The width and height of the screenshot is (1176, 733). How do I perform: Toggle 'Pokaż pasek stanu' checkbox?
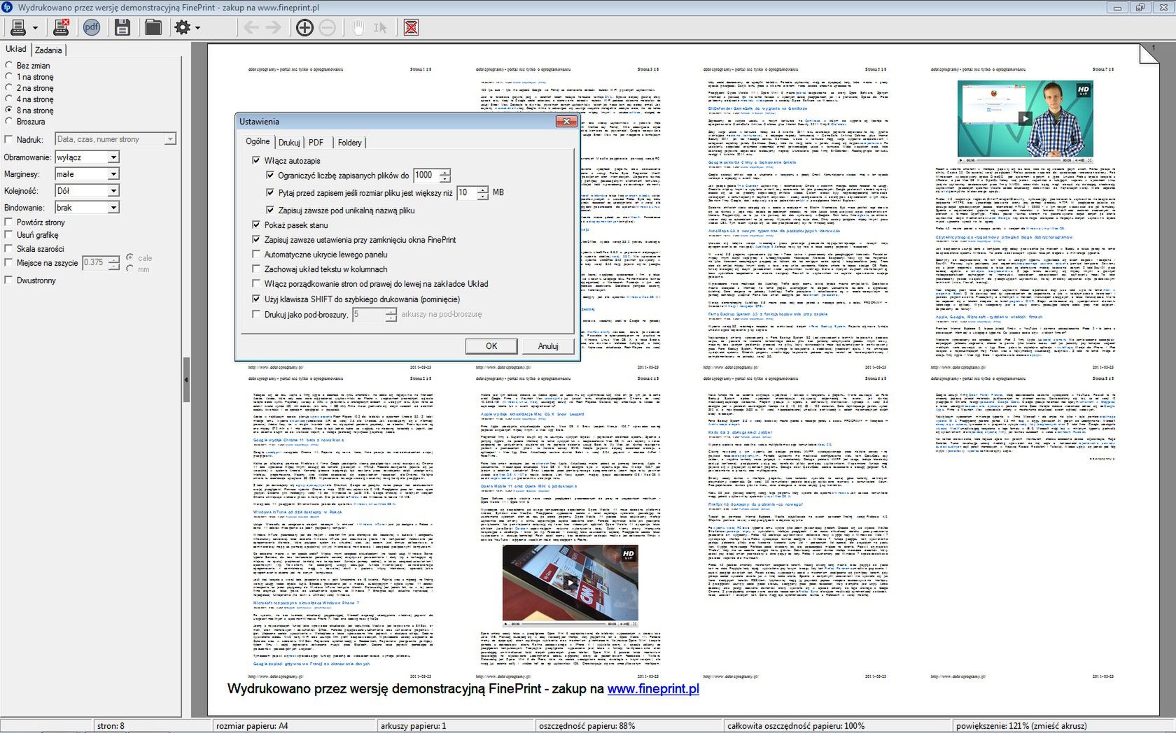[256, 225]
